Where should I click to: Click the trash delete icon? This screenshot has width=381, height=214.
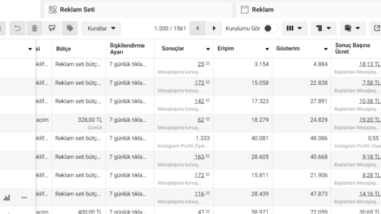(34, 28)
